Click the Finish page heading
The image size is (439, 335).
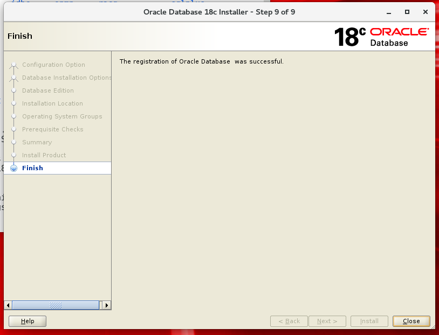click(x=20, y=36)
